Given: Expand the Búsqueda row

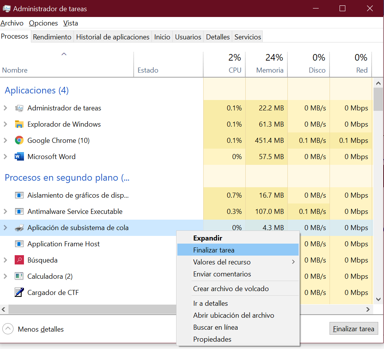Looking at the screenshot, I should tap(5, 260).
